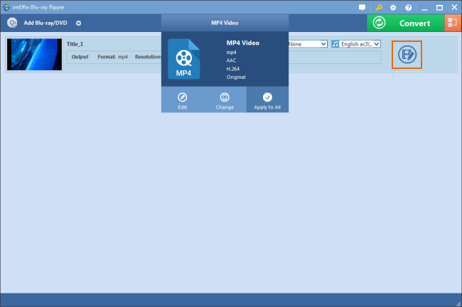The width and height of the screenshot is (462, 307).
Task: Click the green Convert refresh icon
Action: [379, 23]
